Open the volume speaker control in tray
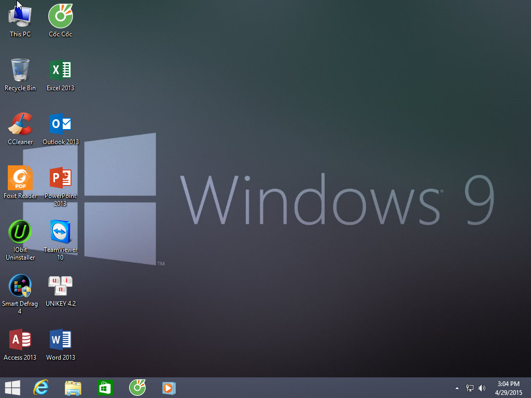The image size is (531, 398). coord(482,388)
